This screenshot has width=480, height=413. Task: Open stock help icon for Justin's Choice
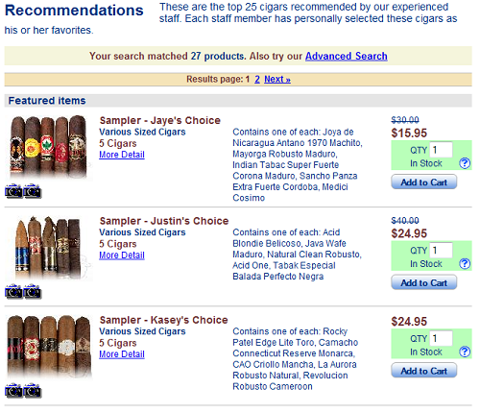pyautogui.click(x=465, y=264)
